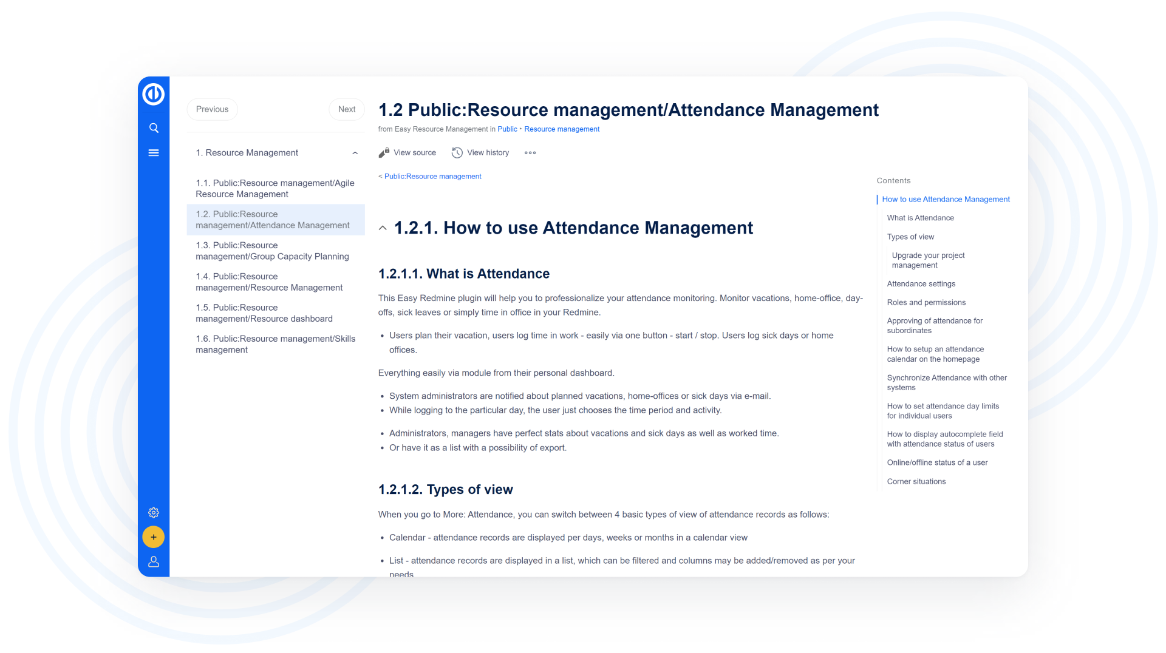This screenshot has width=1166, height=653.
Task: Open settings via the gear icon
Action: (154, 513)
